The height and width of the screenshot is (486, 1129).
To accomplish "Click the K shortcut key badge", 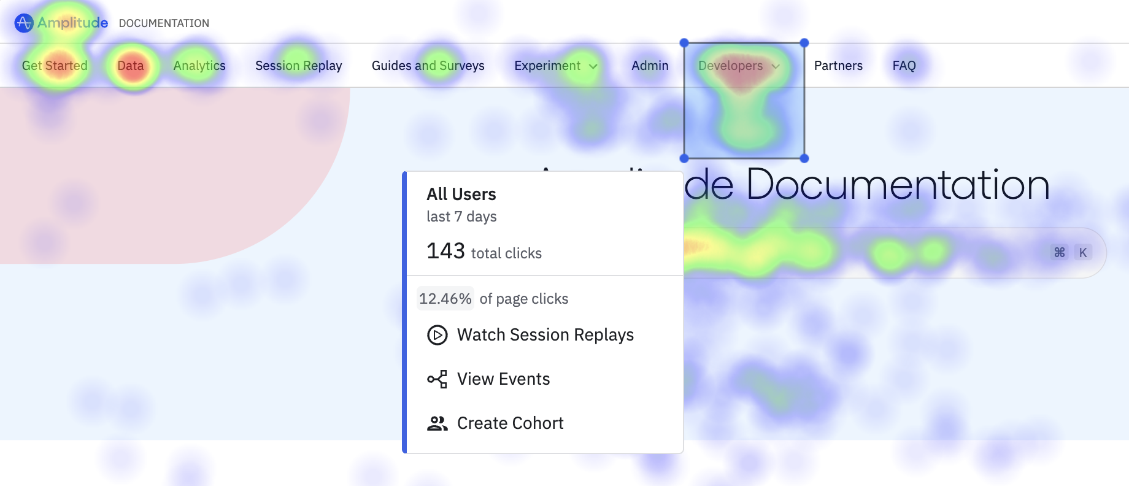I will pos(1083,253).
